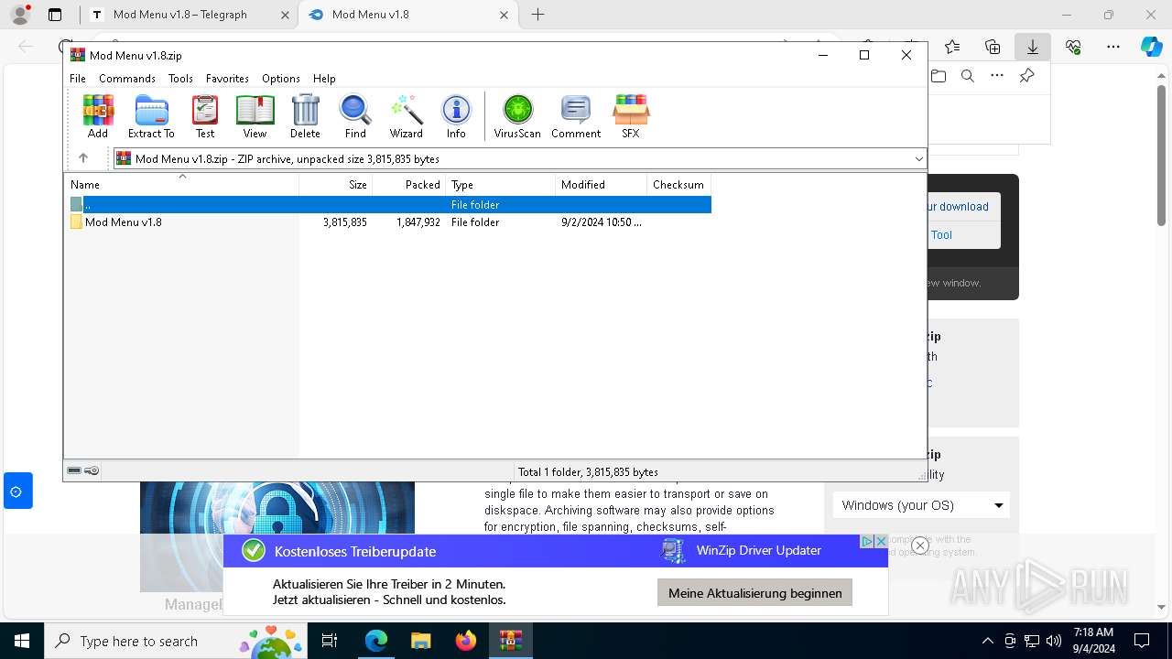The width and height of the screenshot is (1172, 659).
Task: Open File Explorer from taskbar
Action: [420, 641]
